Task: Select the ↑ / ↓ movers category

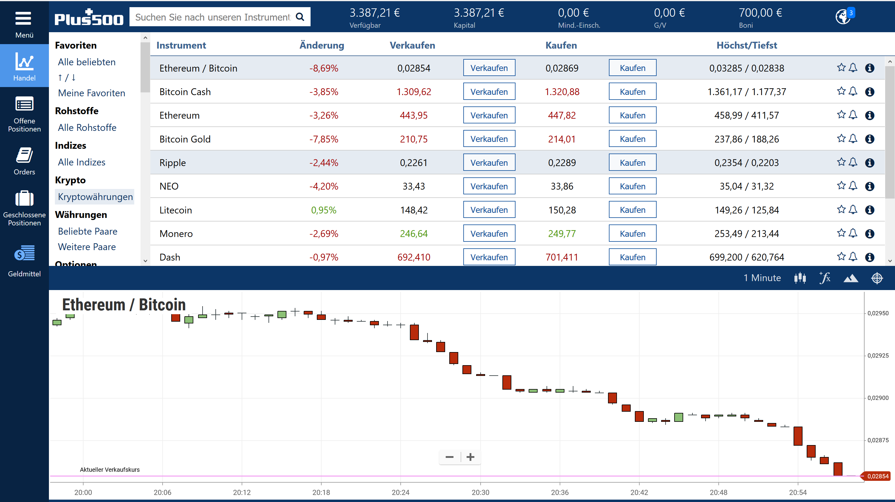Action: 67,78
